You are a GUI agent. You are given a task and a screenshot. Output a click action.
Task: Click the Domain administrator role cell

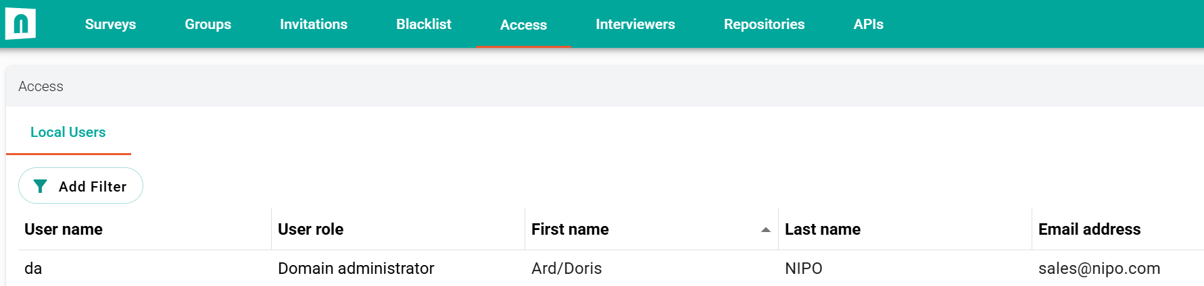pyautogui.click(x=356, y=268)
